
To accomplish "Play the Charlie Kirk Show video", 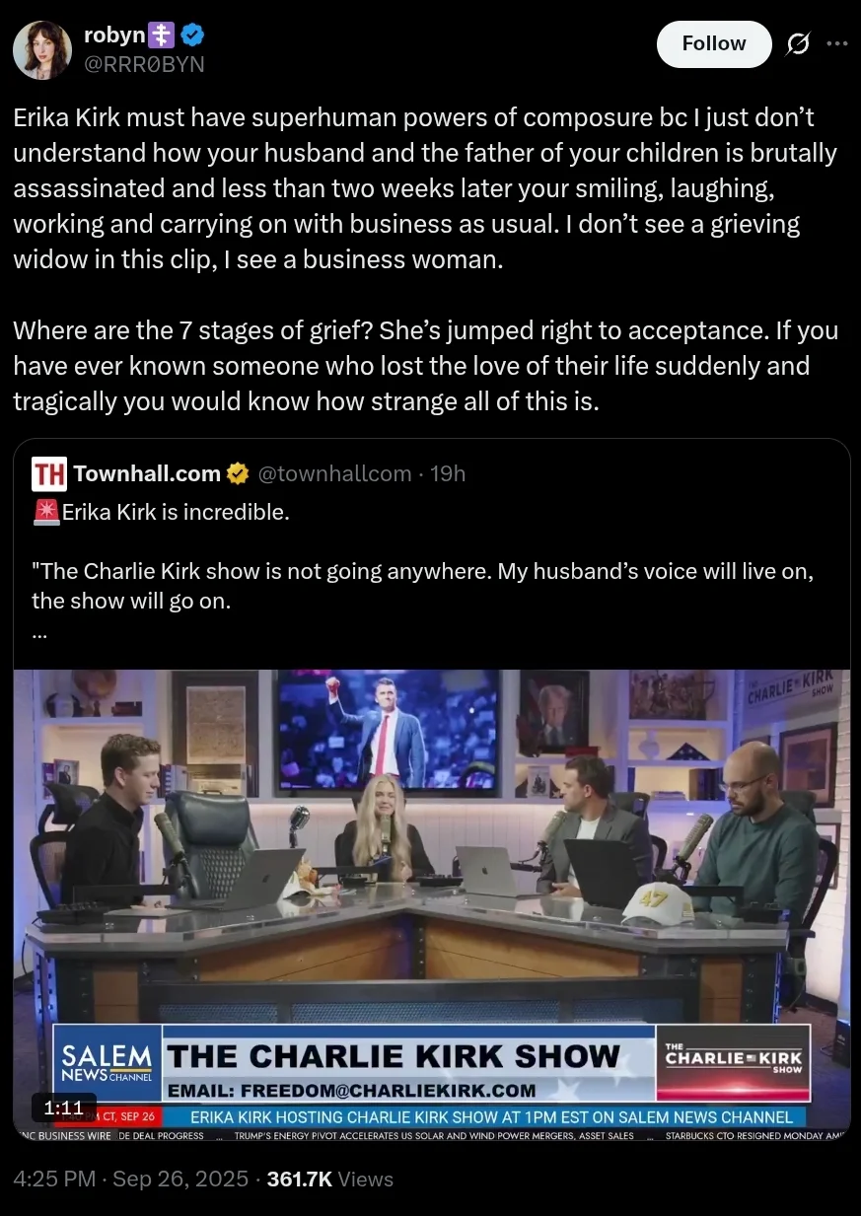I will coord(431,899).
